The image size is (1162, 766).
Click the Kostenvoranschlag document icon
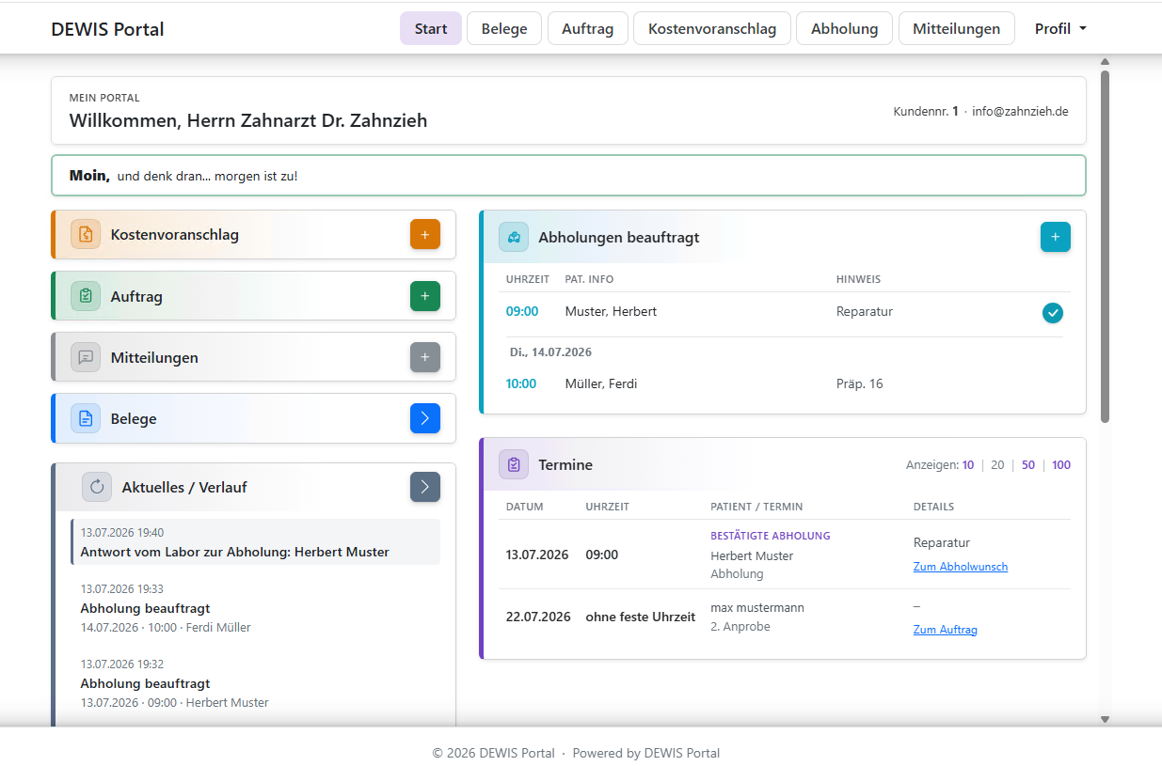(x=86, y=235)
